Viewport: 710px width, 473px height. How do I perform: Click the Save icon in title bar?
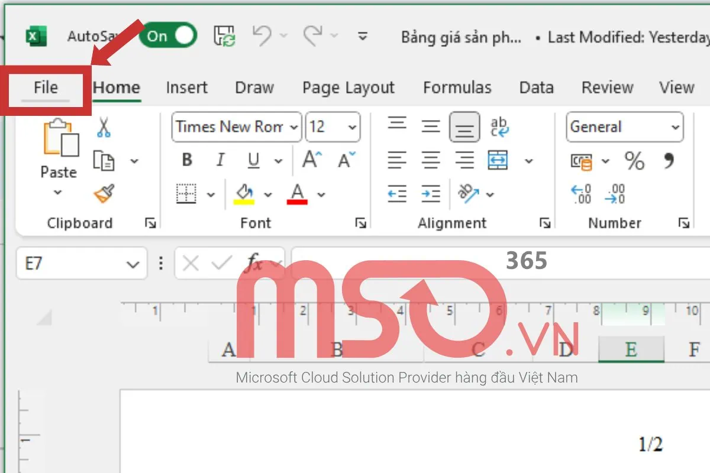coord(225,37)
